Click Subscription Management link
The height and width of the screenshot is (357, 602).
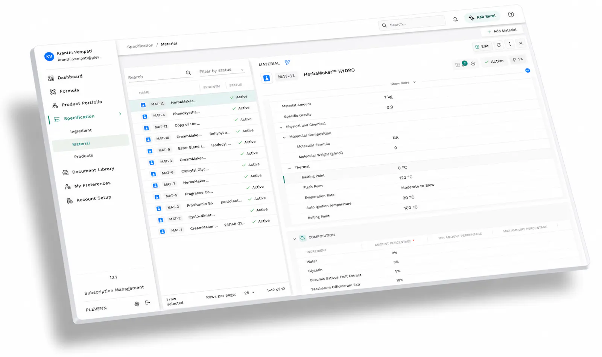tap(114, 290)
